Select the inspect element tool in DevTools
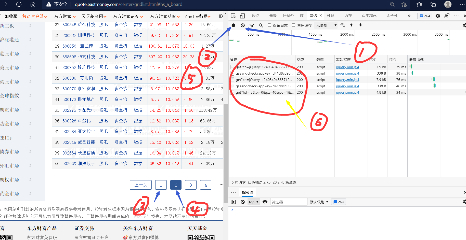 (233, 16)
